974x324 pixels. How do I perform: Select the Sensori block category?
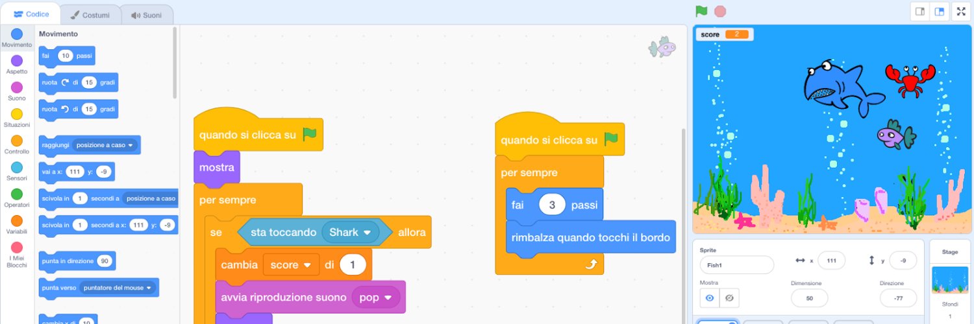17,171
